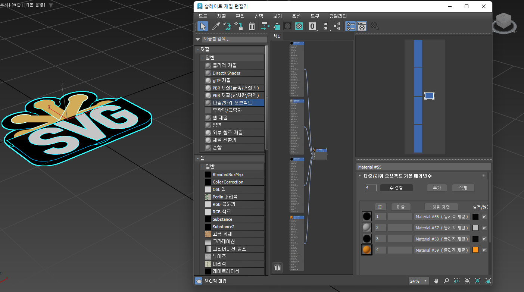Viewport: 524px width, 292px height.
Task: Click the 삭제 button
Action: (463, 188)
